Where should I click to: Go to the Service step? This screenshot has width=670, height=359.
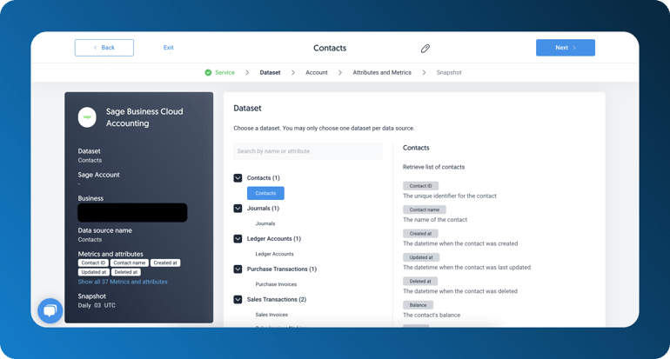[x=224, y=72]
